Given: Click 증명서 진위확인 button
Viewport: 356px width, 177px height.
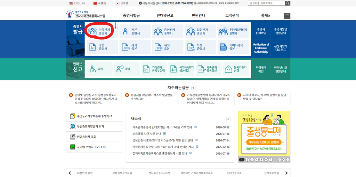Looking at the screenshot, I should point(261,31).
